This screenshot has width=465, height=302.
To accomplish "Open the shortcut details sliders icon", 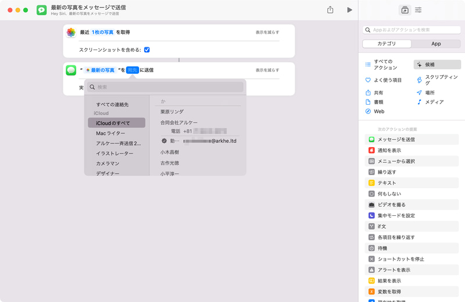I will [418, 10].
